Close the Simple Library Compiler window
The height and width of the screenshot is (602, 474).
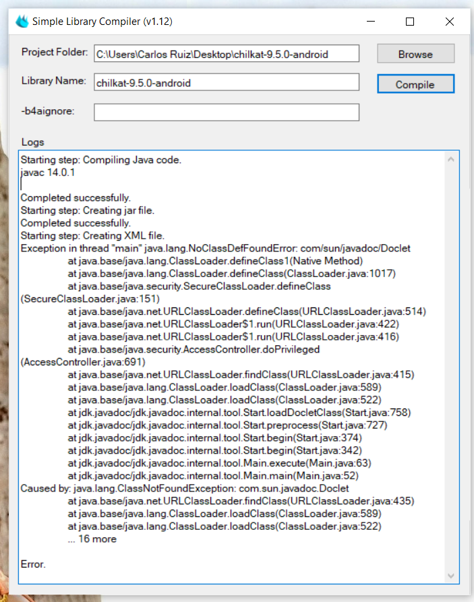tap(450, 22)
